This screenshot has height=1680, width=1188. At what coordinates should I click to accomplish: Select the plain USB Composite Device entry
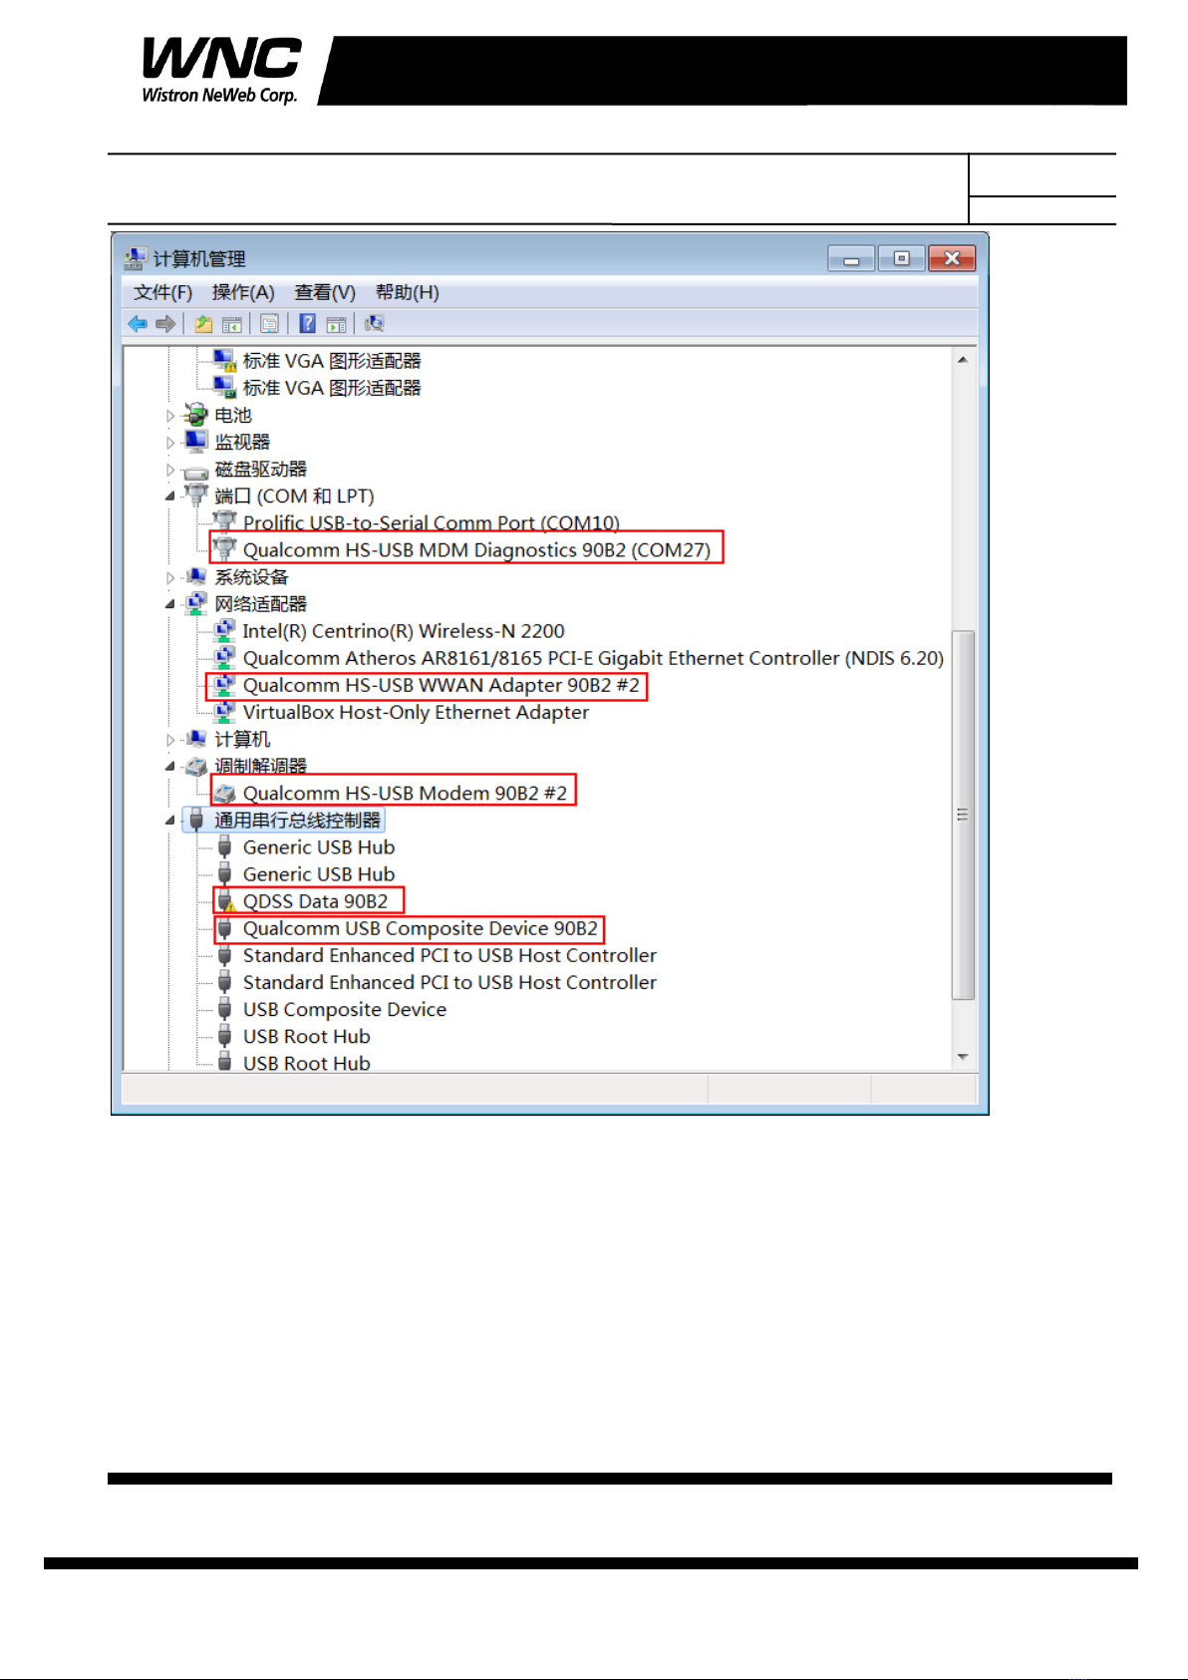[345, 1009]
